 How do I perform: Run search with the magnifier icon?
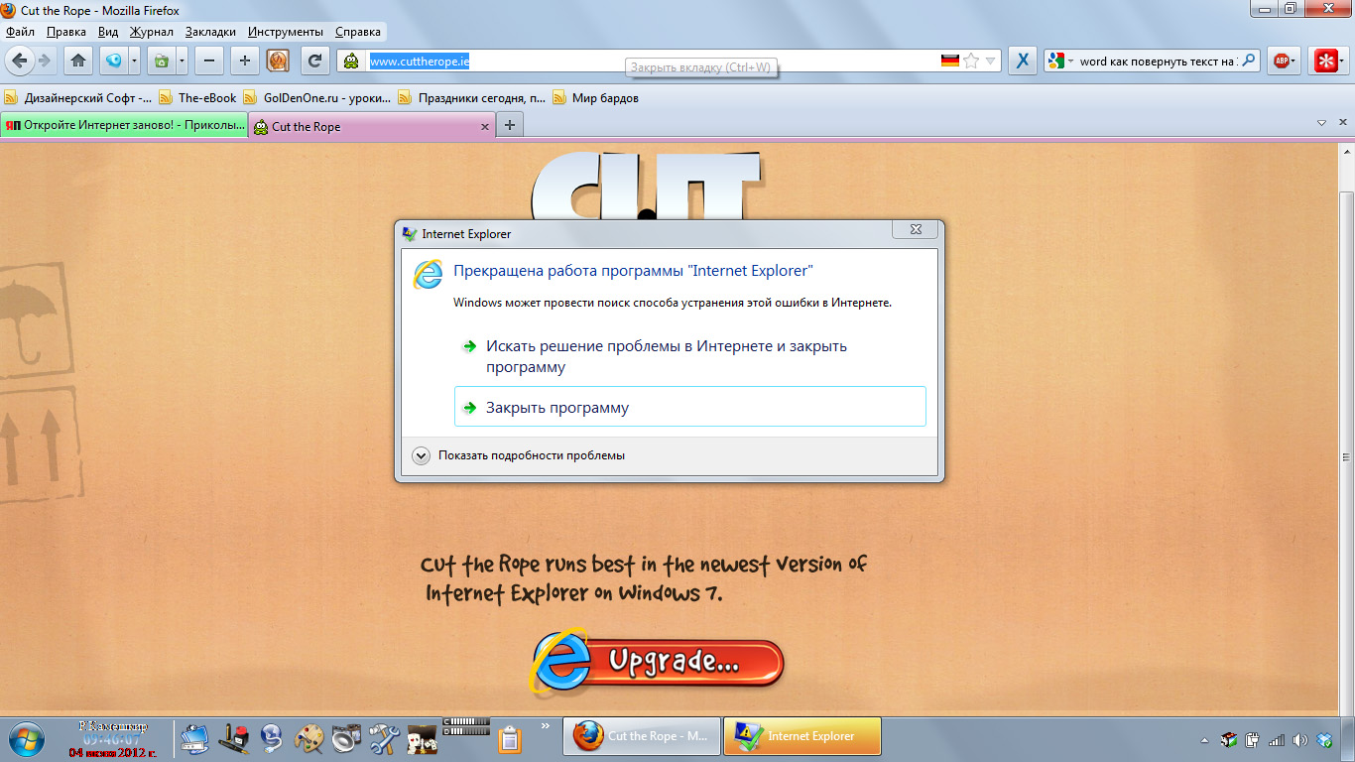pyautogui.click(x=1250, y=61)
